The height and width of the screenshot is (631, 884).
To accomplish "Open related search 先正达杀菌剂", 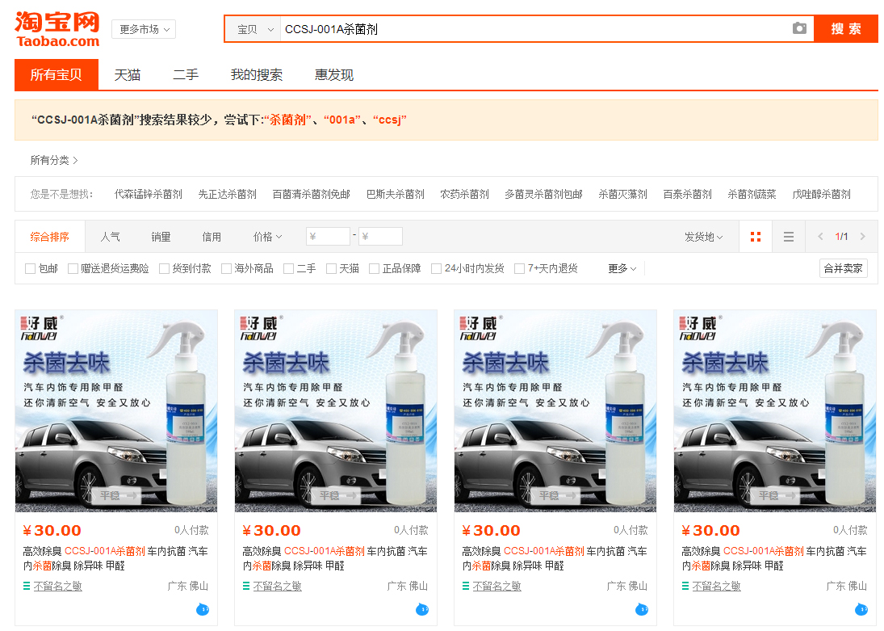I will tap(227, 194).
